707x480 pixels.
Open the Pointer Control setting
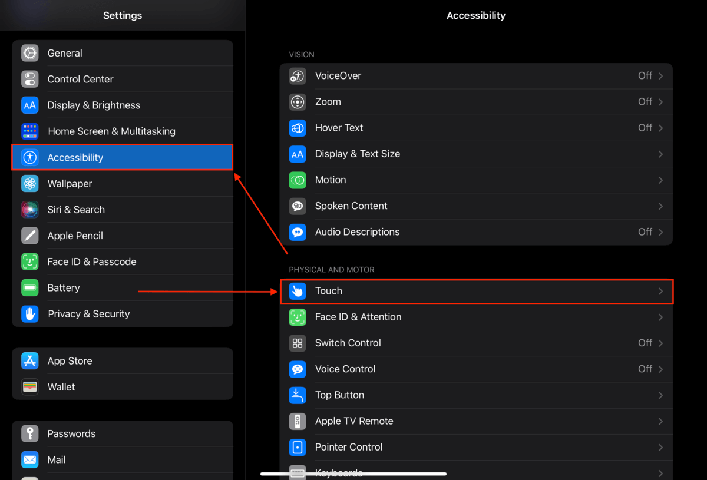pyautogui.click(x=476, y=447)
